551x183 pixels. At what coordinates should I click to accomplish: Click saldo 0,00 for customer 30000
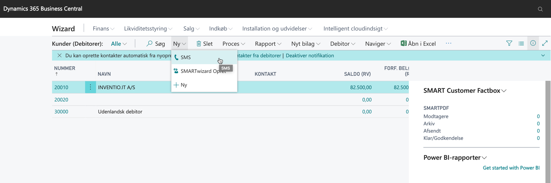tap(367, 112)
